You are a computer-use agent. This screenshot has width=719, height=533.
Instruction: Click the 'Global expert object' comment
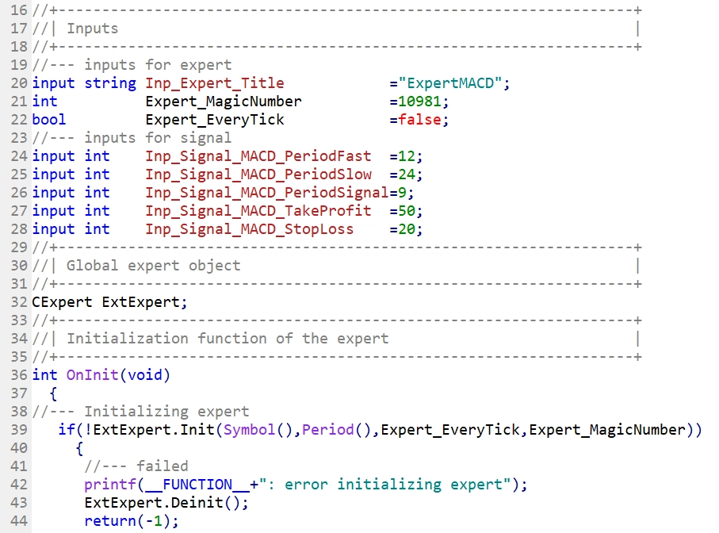153,266
